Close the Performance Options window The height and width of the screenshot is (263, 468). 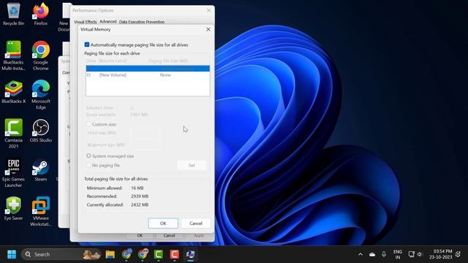[208, 10]
